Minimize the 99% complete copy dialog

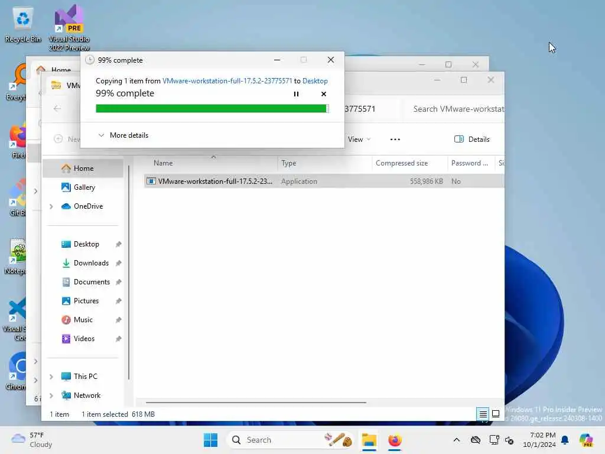(x=277, y=60)
